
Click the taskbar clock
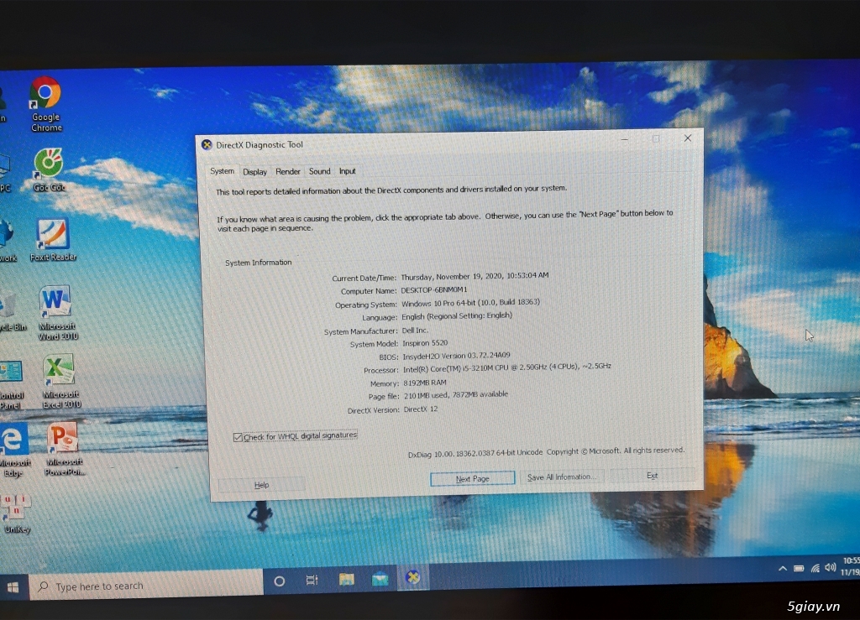(852, 566)
